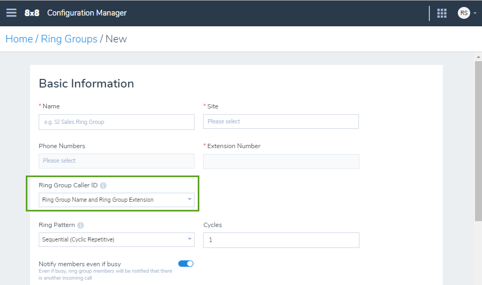Expand the user account dropdown arrow
The width and height of the screenshot is (482, 285).
[x=475, y=13]
